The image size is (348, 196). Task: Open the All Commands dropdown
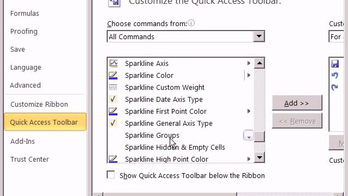[259, 36]
